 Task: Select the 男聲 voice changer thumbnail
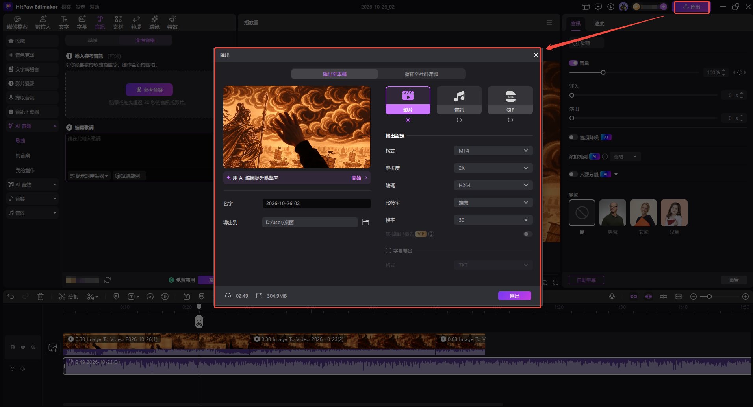[x=613, y=213]
